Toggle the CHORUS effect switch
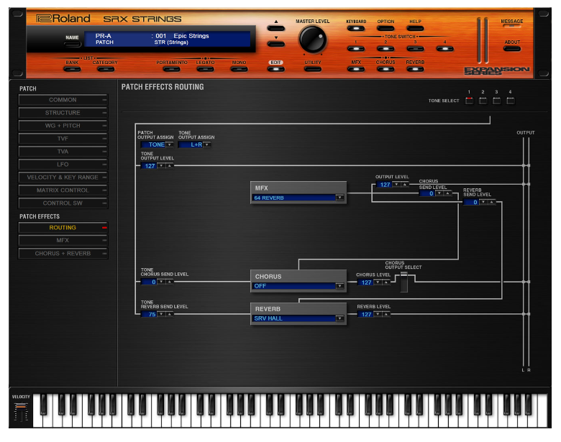 pos(386,69)
